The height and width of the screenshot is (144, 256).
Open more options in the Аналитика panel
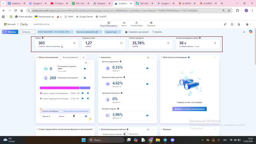click(152, 57)
